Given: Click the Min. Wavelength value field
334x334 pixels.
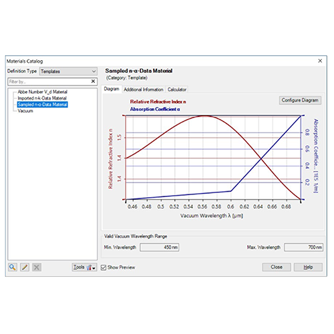Looking at the screenshot, I should coord(160,247).
